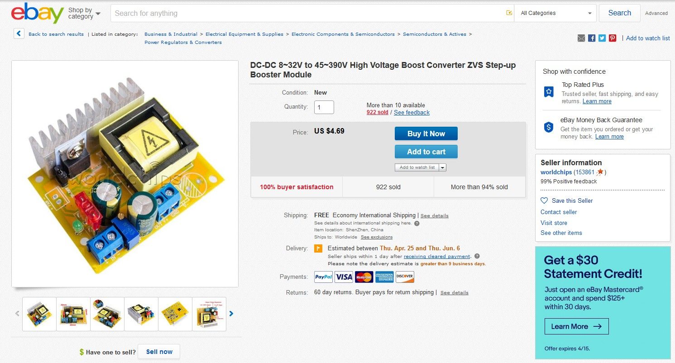Click the back arrow to search results
Screen dimensions: 675x363
pos(19,34)
